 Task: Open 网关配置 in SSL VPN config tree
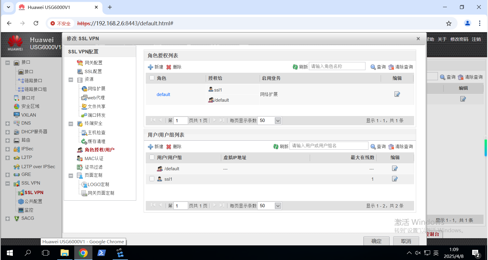[x=90, y=63]
